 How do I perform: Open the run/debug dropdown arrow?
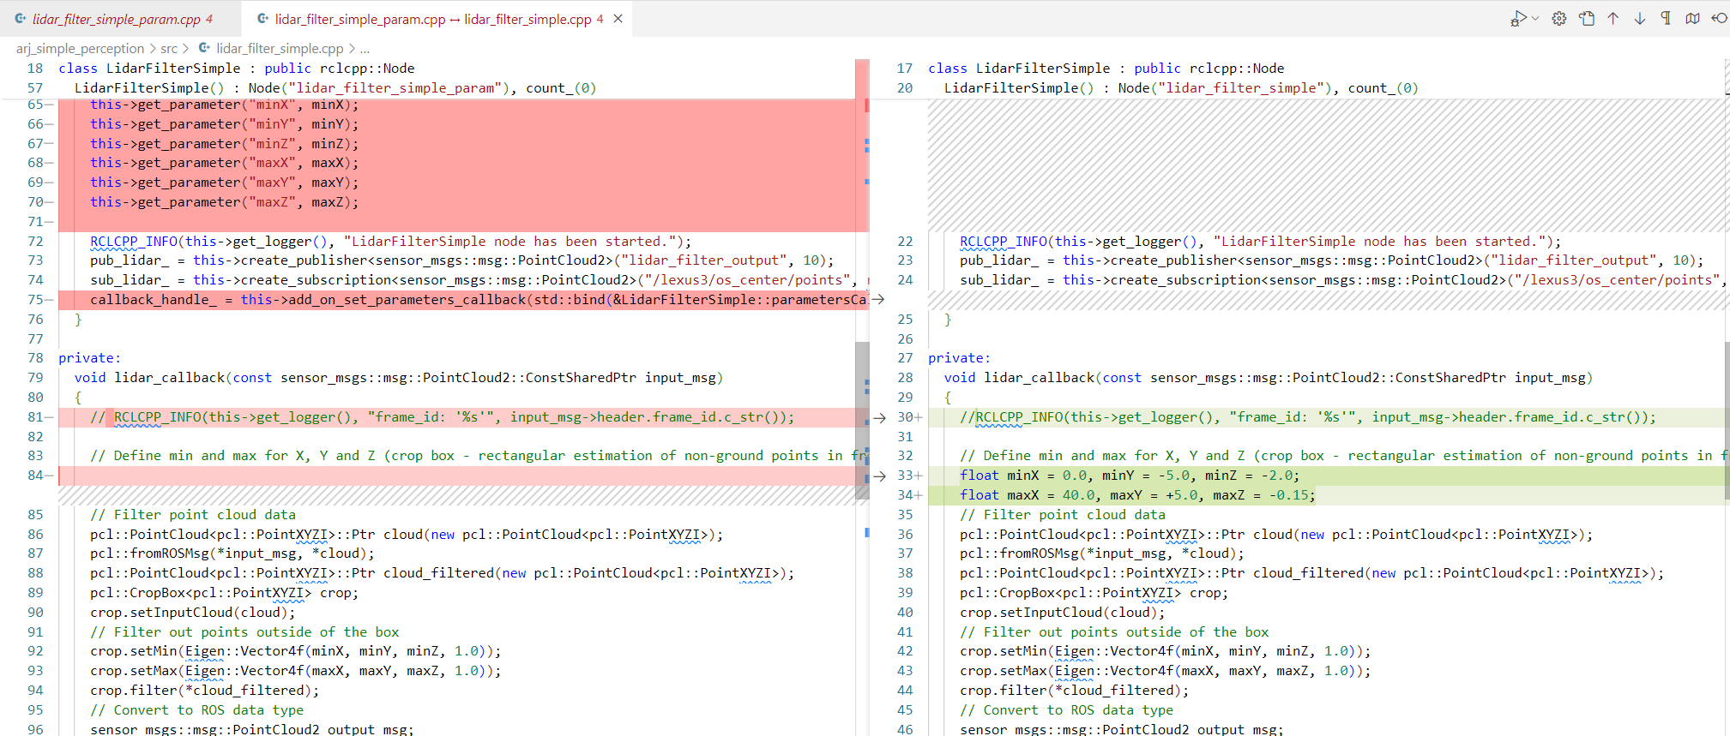1535,18
